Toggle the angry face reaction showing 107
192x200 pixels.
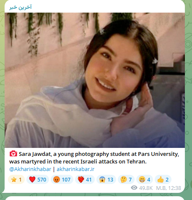62,179
